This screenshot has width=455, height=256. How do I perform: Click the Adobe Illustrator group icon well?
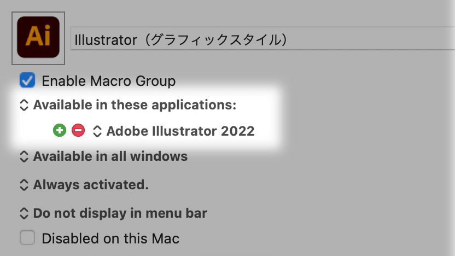coord(38,38)
